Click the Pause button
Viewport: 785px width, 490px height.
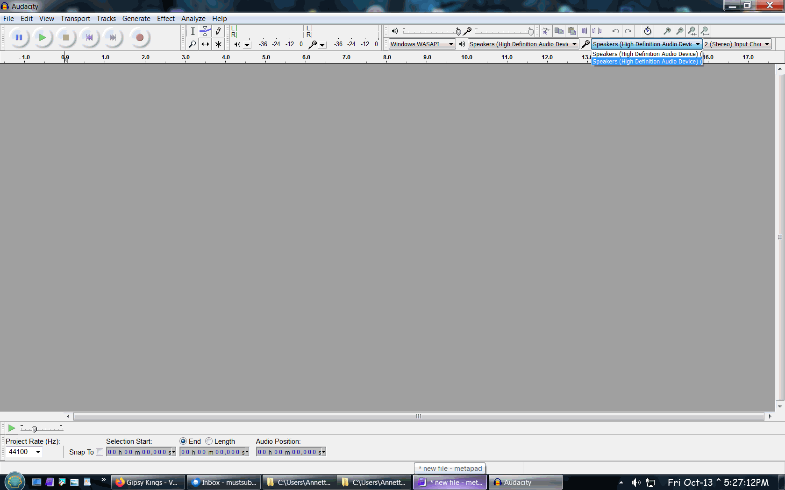[x=19, y=37]
